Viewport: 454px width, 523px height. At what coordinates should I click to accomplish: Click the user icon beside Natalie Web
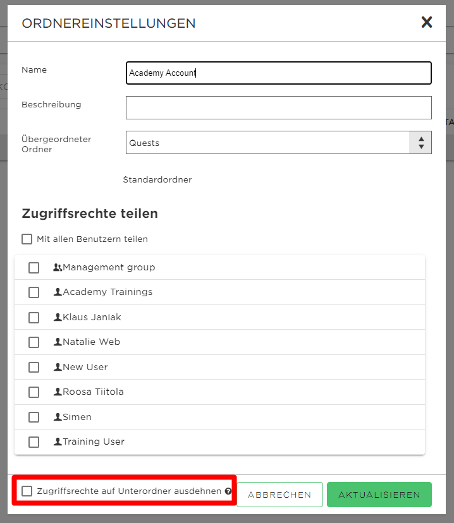point(58,342)
